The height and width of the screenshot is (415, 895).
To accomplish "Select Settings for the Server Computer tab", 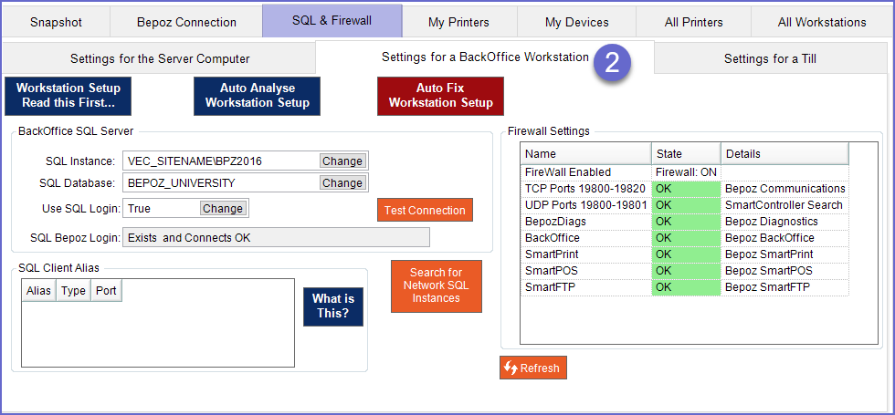I will pyautogui.click(x=160, y=58).
